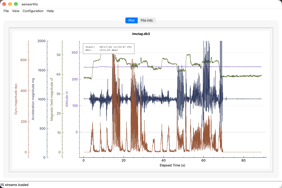
Task: Click the 'Altitude m' axis label
Action: (x=67, y=99)
